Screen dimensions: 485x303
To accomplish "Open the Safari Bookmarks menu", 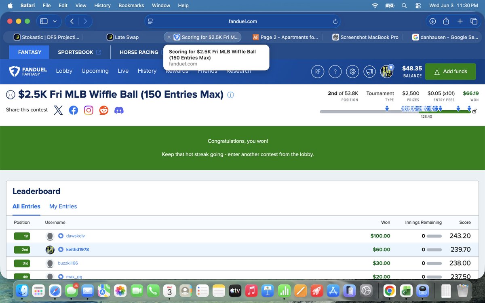I will click(x=131, y=6).
